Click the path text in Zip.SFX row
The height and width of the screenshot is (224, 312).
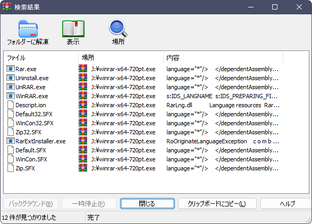[123, 168]
